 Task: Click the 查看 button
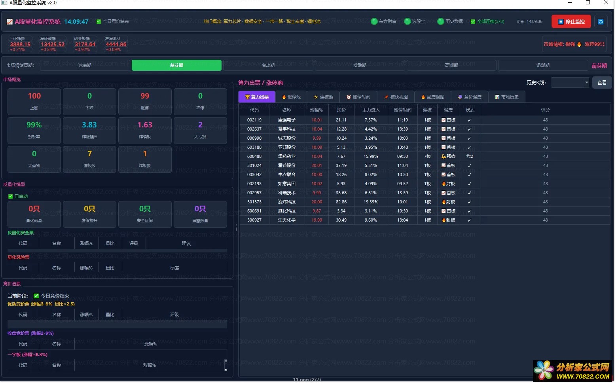point(602,82)
